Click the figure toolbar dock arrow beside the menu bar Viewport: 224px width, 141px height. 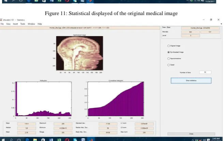coord(221,24)
